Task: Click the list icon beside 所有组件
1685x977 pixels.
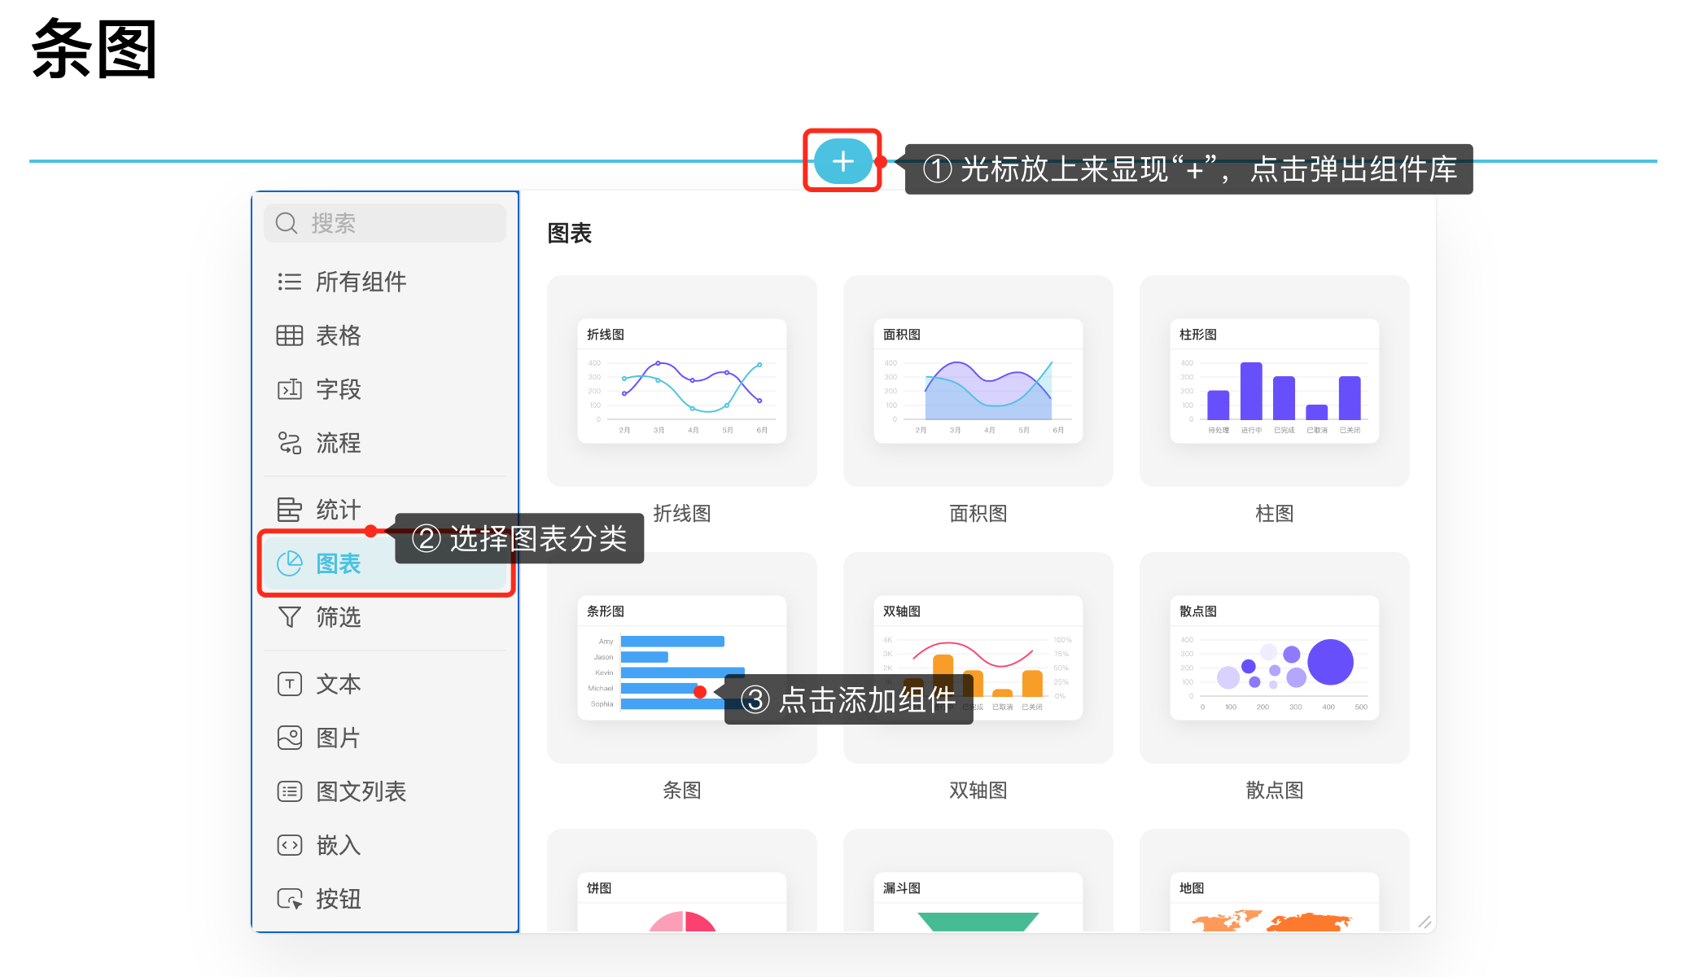Action: 289,282
